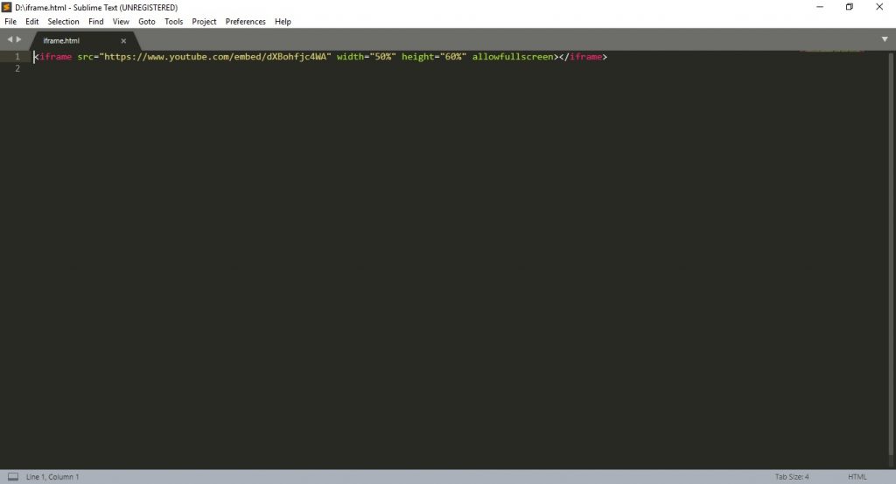Open the Tools menu
896x484 pixels.
click(174, 22)
